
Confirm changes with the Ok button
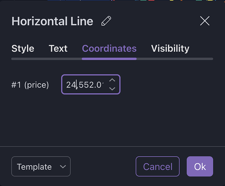[x=200, y=166]
